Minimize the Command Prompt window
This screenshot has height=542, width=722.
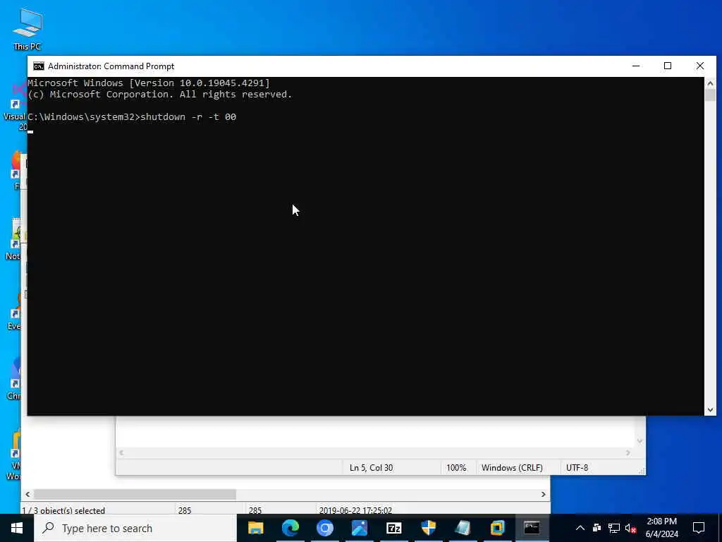[x=636, y=66]
